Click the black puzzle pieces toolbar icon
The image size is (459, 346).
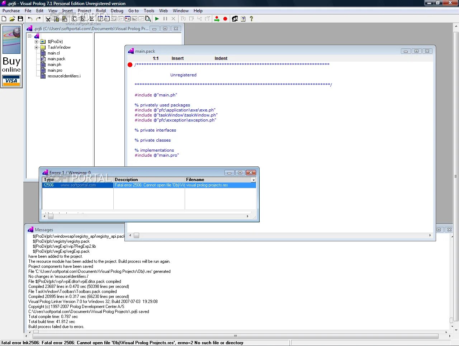click(235, 19)
